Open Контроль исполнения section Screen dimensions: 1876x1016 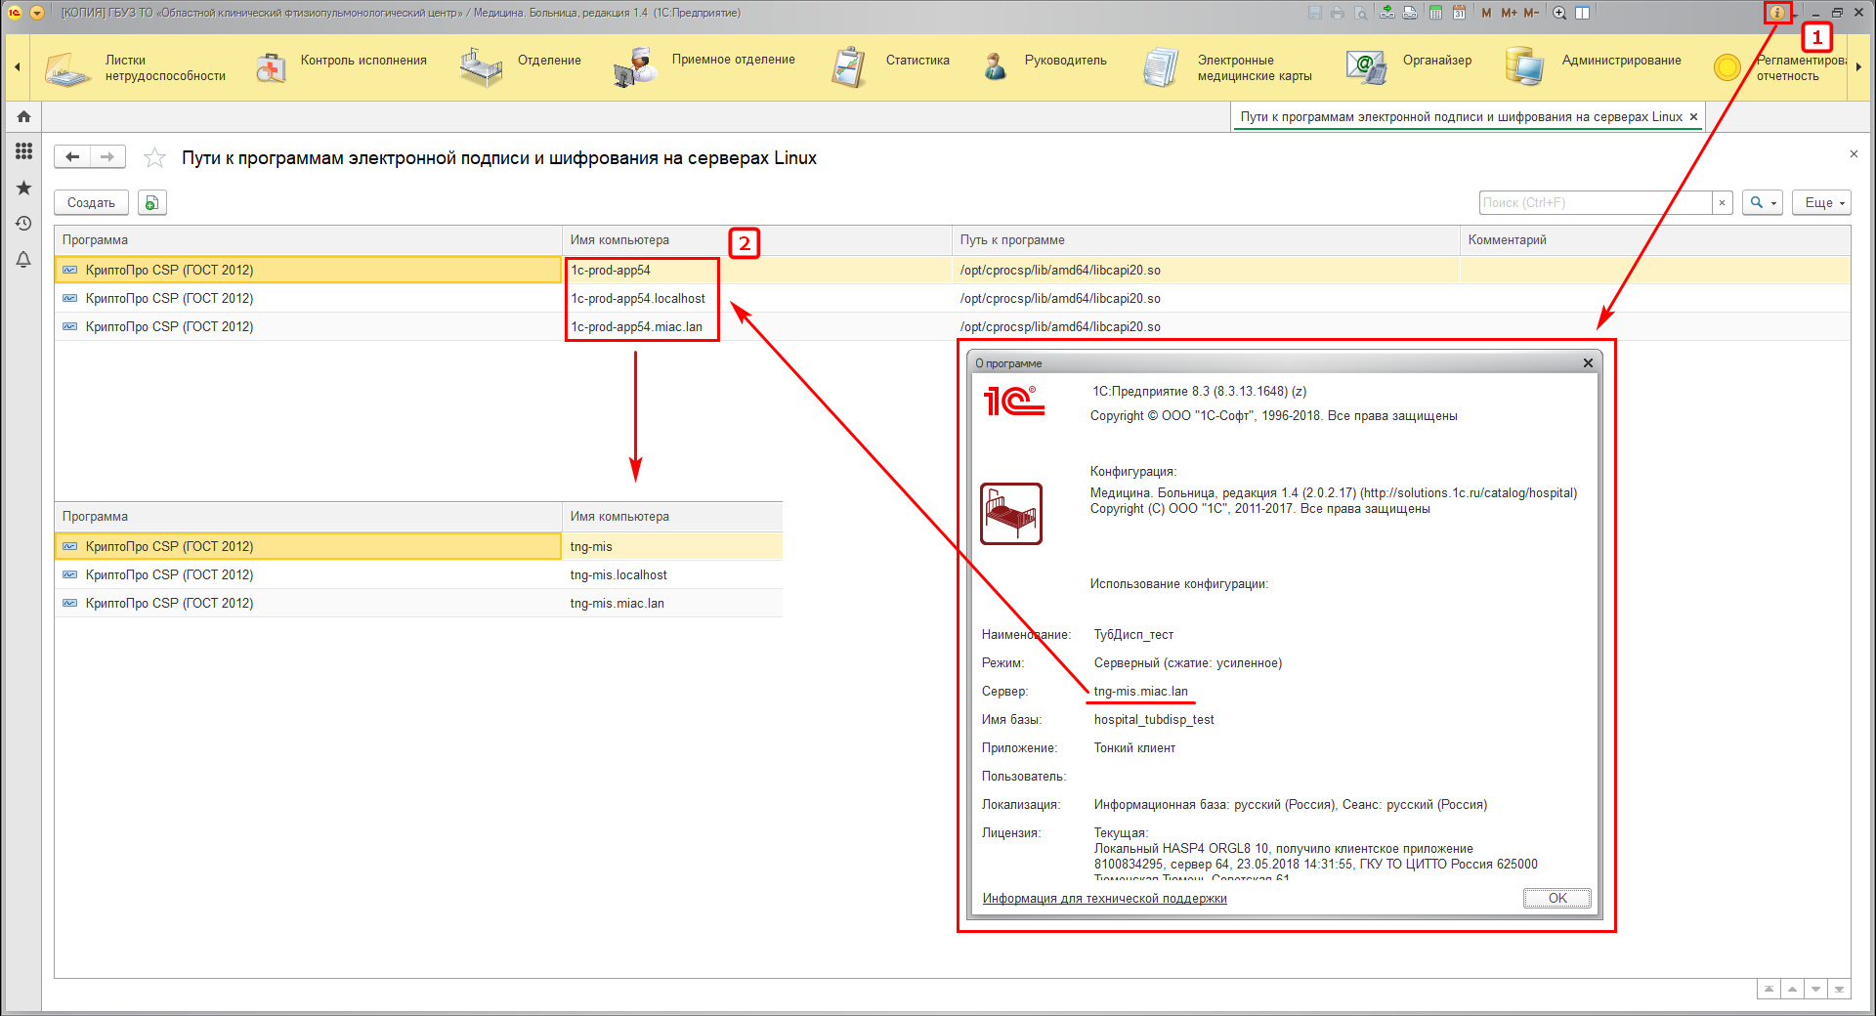point(341,67)
